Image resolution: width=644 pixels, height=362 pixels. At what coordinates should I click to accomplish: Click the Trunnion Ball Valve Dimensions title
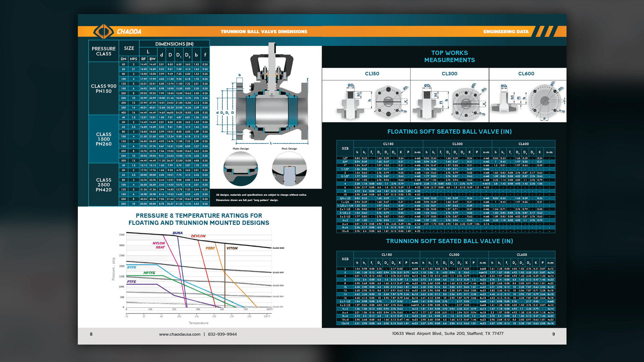pyautogui.click(x=264, y=32)
